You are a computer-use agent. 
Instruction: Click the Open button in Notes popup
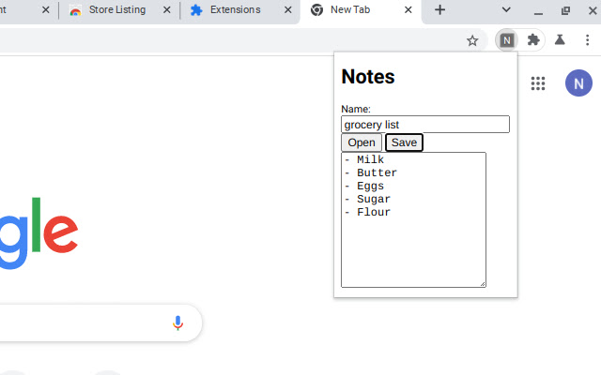[x=362, y=142]
